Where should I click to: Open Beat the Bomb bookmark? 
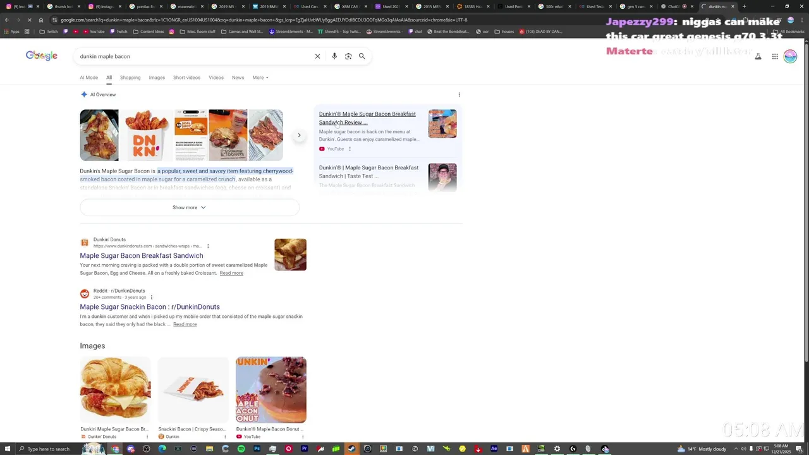point(449,31)
